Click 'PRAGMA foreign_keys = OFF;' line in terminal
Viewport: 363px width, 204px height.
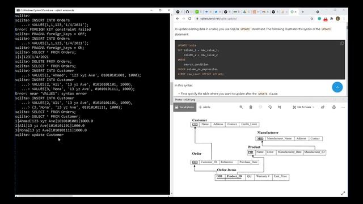tap(50, 34)
